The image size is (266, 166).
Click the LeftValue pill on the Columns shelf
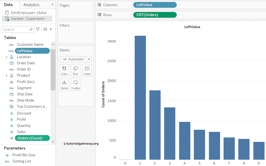[155, 5]
